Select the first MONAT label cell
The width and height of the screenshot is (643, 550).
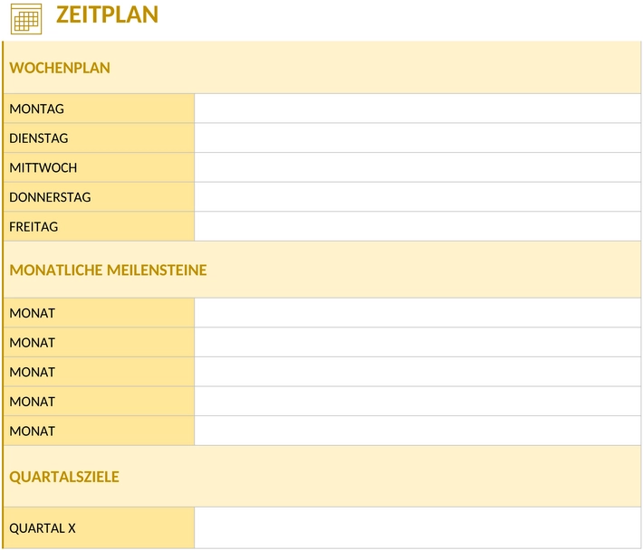coord(99,313)
